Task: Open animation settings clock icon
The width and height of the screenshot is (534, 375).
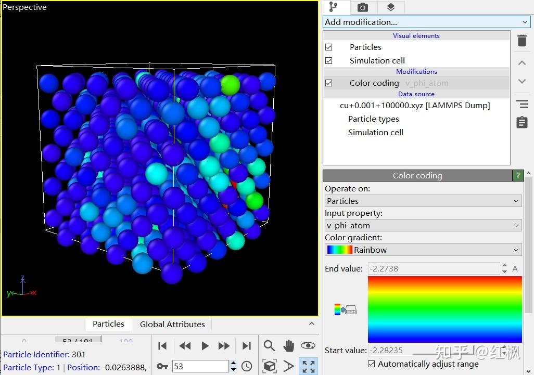Action: [x=247, y=366]
